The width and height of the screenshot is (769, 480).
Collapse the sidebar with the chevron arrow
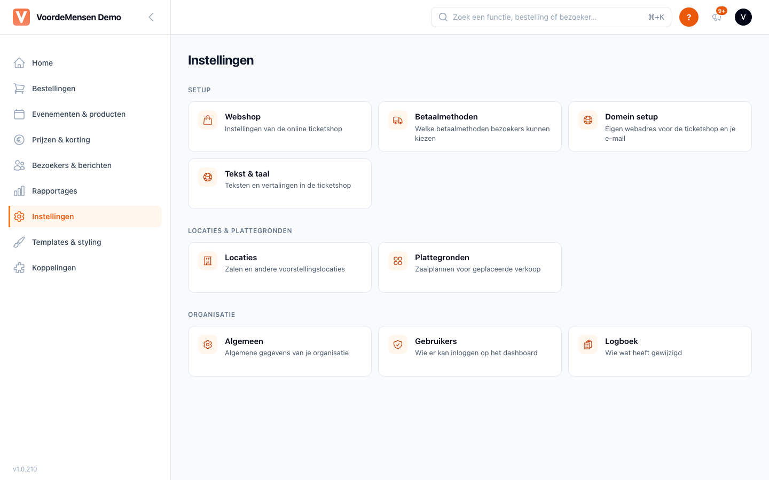151,17
